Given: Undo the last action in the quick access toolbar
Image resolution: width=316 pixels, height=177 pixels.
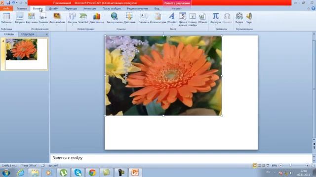Looking at the screenshot, I should [x=13, y=3].
